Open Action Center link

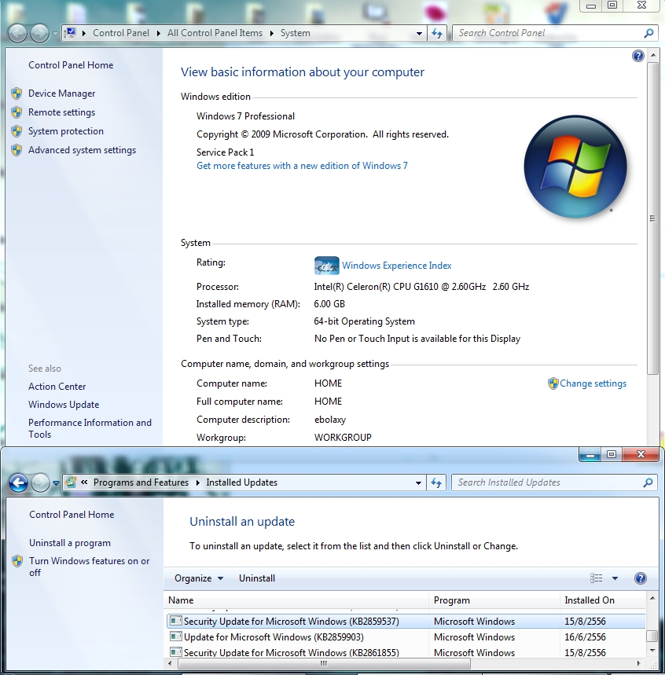[57, 387]
